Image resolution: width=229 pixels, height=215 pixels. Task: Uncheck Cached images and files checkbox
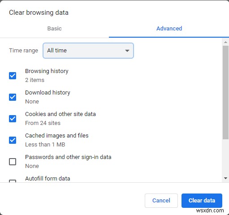pos(13,140)
